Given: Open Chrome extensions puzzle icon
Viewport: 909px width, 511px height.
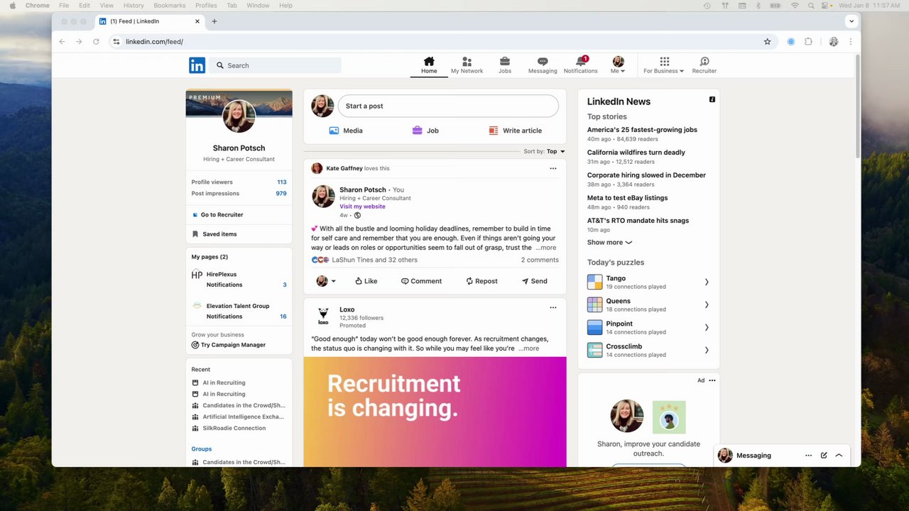Looking at the screenshot, I should click(x=808, y=42).
